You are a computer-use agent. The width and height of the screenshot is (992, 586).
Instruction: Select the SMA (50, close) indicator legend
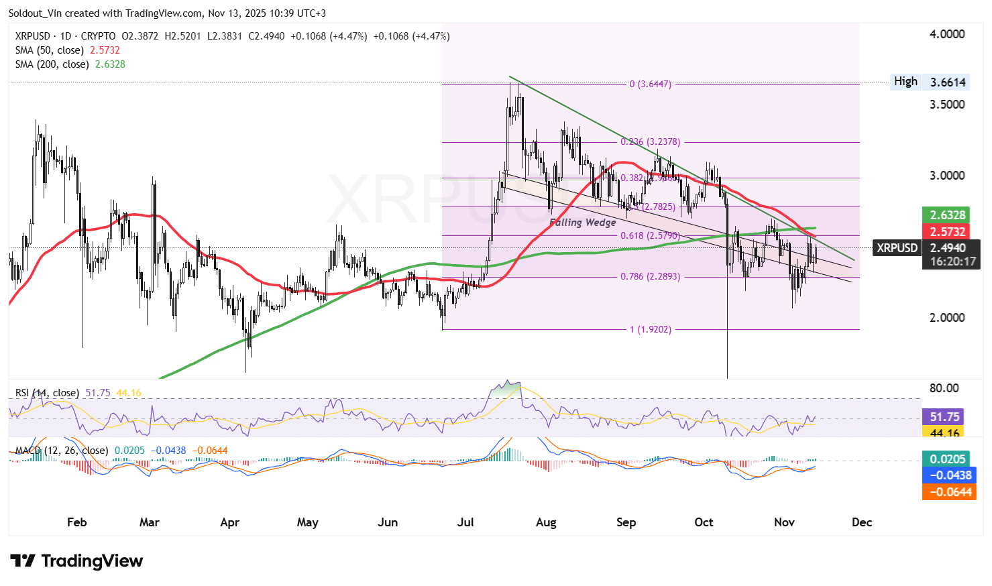tap(49, 50)
